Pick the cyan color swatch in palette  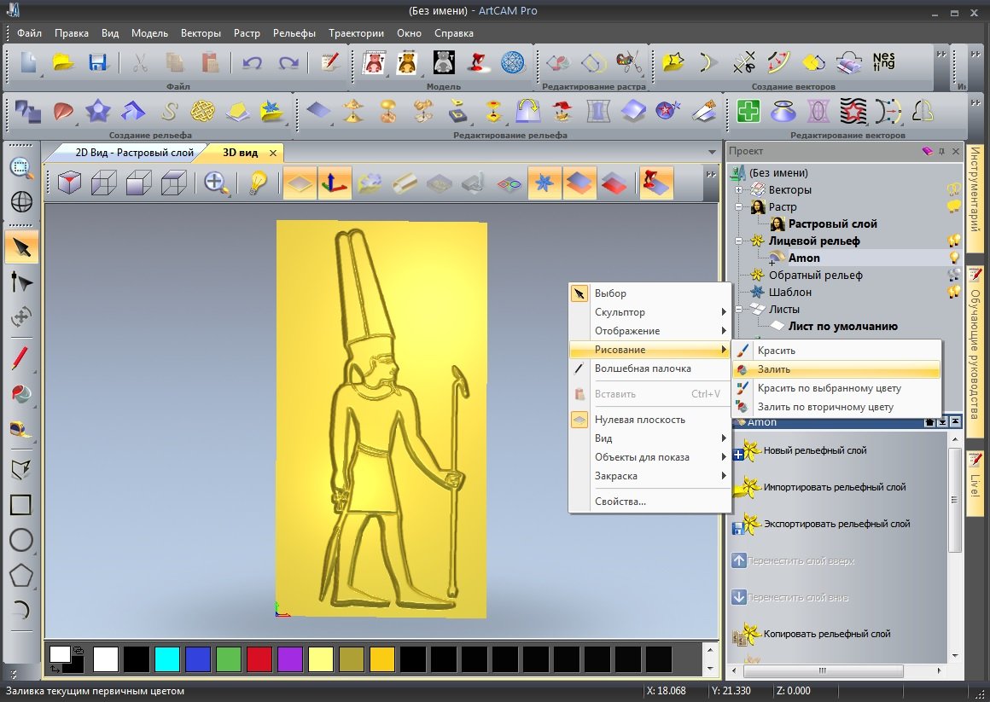coord(167,659)
